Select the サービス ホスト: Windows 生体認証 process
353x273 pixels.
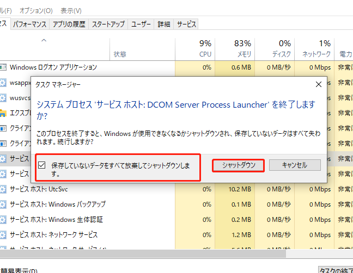pyautogui.click(x=176, y=220)
